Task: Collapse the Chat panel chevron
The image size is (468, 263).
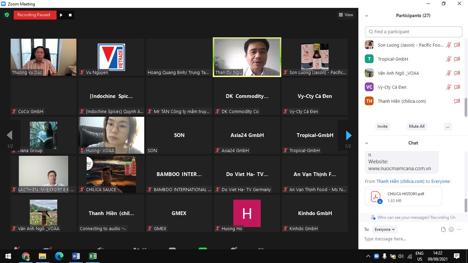Action: point(367,143)
